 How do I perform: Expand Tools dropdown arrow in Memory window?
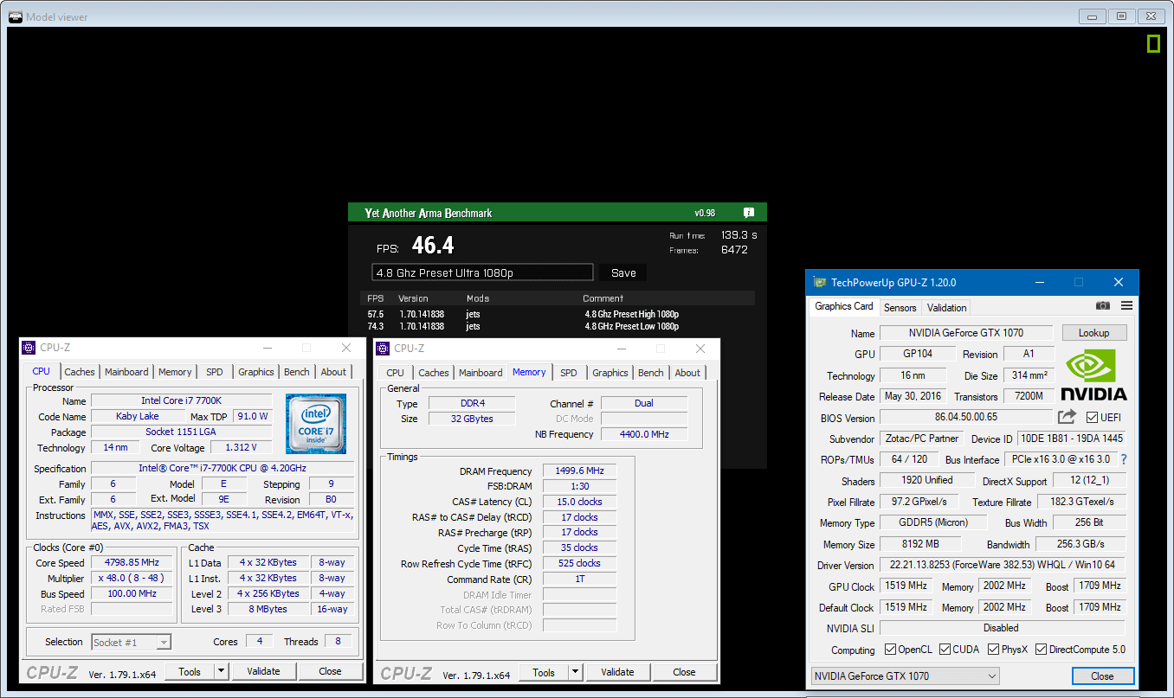575,672
